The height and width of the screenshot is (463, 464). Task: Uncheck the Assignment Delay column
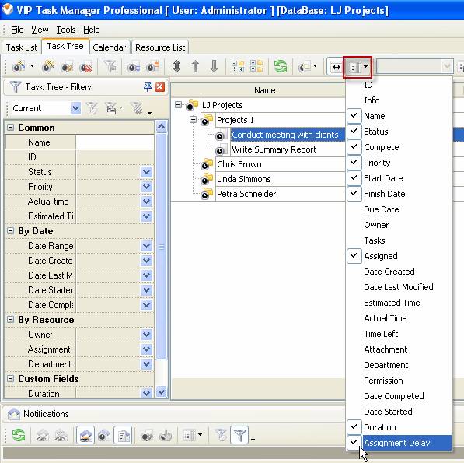coord(396,443)
